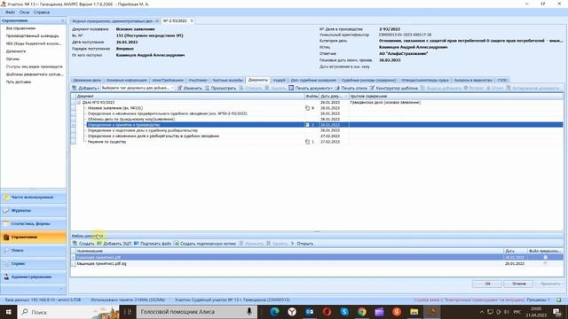Open Журналы sidebar section
This screenshot has width=568, height=319.
34,211
